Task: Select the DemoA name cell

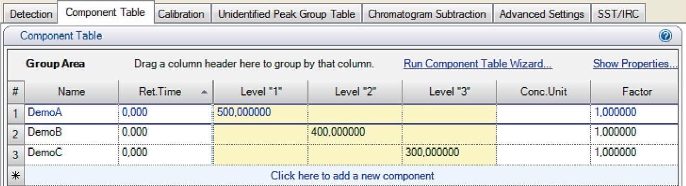Action: 71,112
